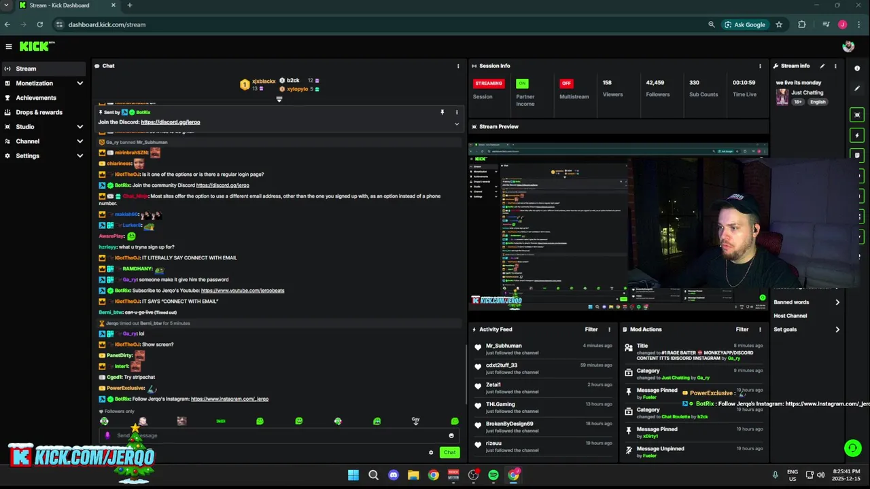
Task: Open the Chat panel three-dot menu
Action: 458,66
